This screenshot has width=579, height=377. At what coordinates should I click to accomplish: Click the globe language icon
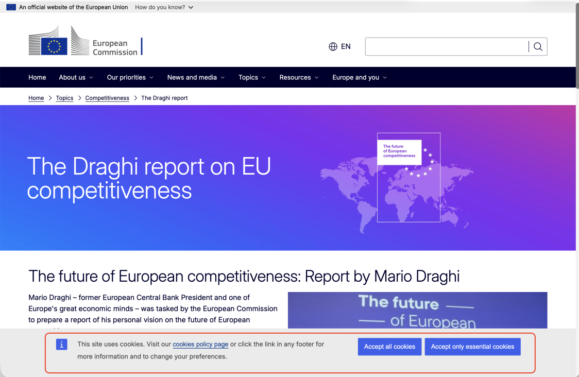pos(333,46)
